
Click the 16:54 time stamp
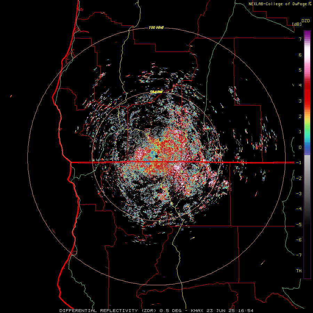(246, 311)
